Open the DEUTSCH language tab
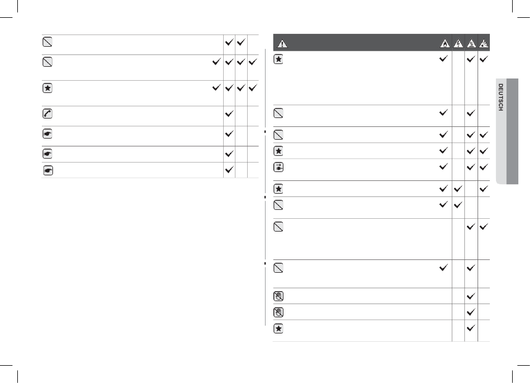This screenshot has height=383, width=530. pos(501,97)
